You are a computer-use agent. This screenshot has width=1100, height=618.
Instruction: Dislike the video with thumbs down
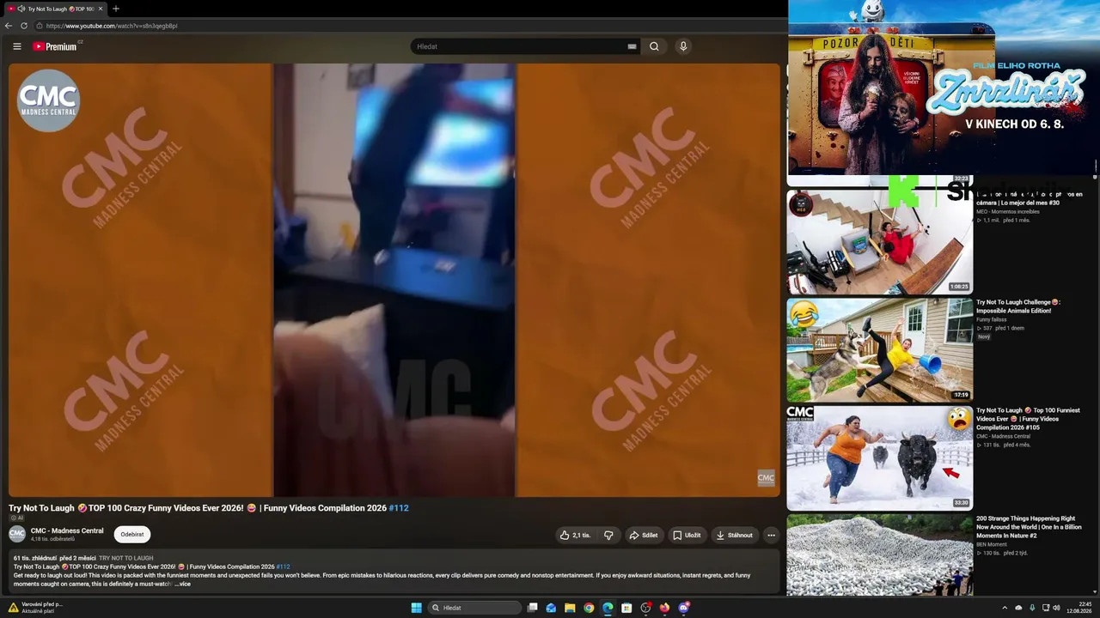coord(608,535)
